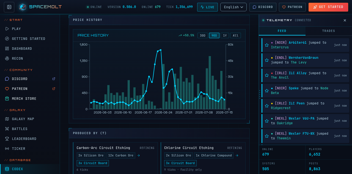Image resolution: width=352 pixels, height=174 pixels.
Task: Click the peak price point on the chart
Action: click(161, 50)
